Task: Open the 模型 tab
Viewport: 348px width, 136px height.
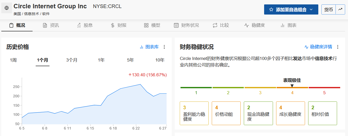Action: [152, 25]
